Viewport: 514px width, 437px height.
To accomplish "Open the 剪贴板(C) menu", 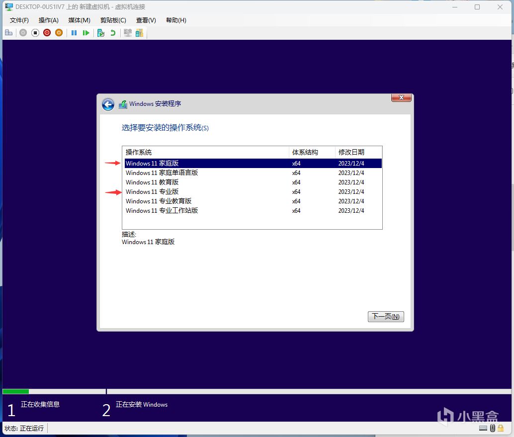I will tap(113, 20).
